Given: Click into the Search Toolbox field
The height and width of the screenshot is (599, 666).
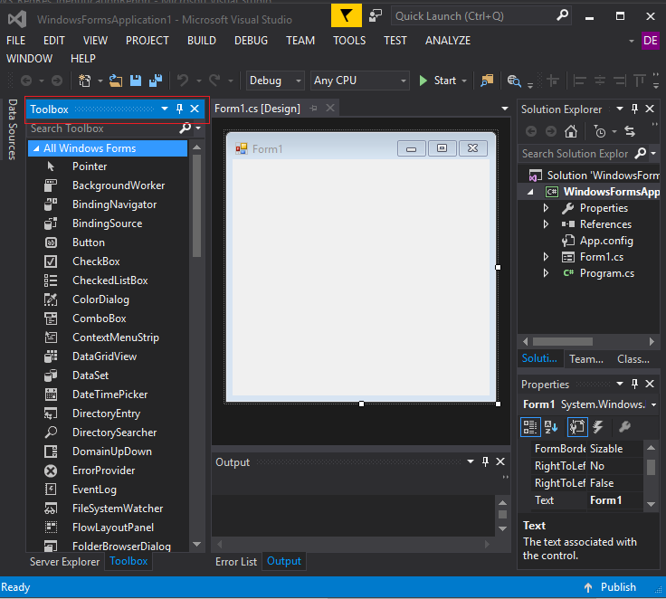Looking at the screenshot, I should click(x=104, y=128).
